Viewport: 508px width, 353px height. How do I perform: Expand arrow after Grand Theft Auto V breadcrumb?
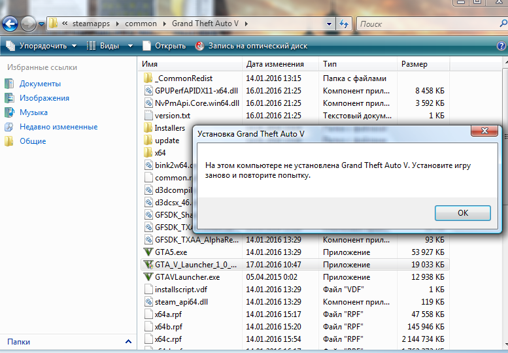(246, 24)
